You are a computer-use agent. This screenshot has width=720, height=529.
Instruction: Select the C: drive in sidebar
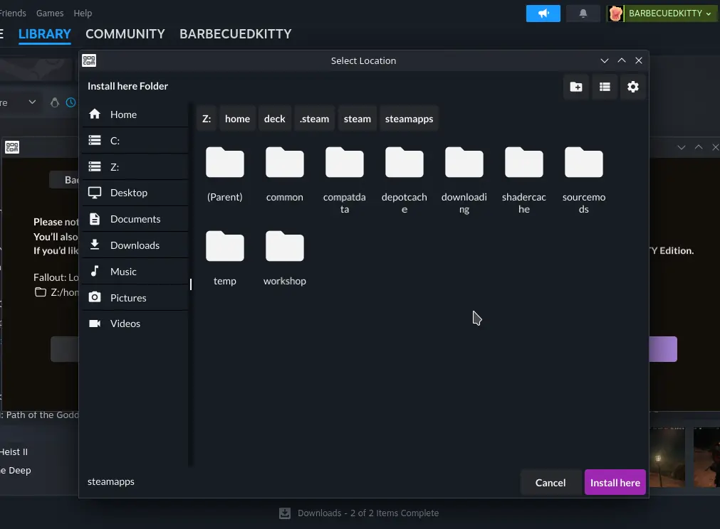(135, 141)
